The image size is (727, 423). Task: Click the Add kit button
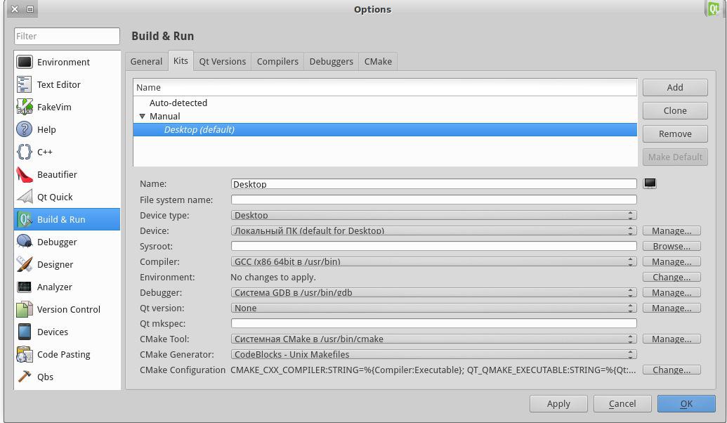coord(675,87)
